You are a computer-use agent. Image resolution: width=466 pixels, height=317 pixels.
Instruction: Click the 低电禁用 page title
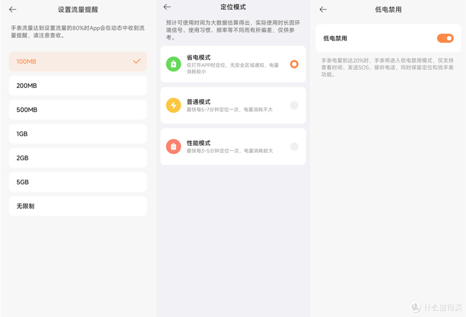388,9
